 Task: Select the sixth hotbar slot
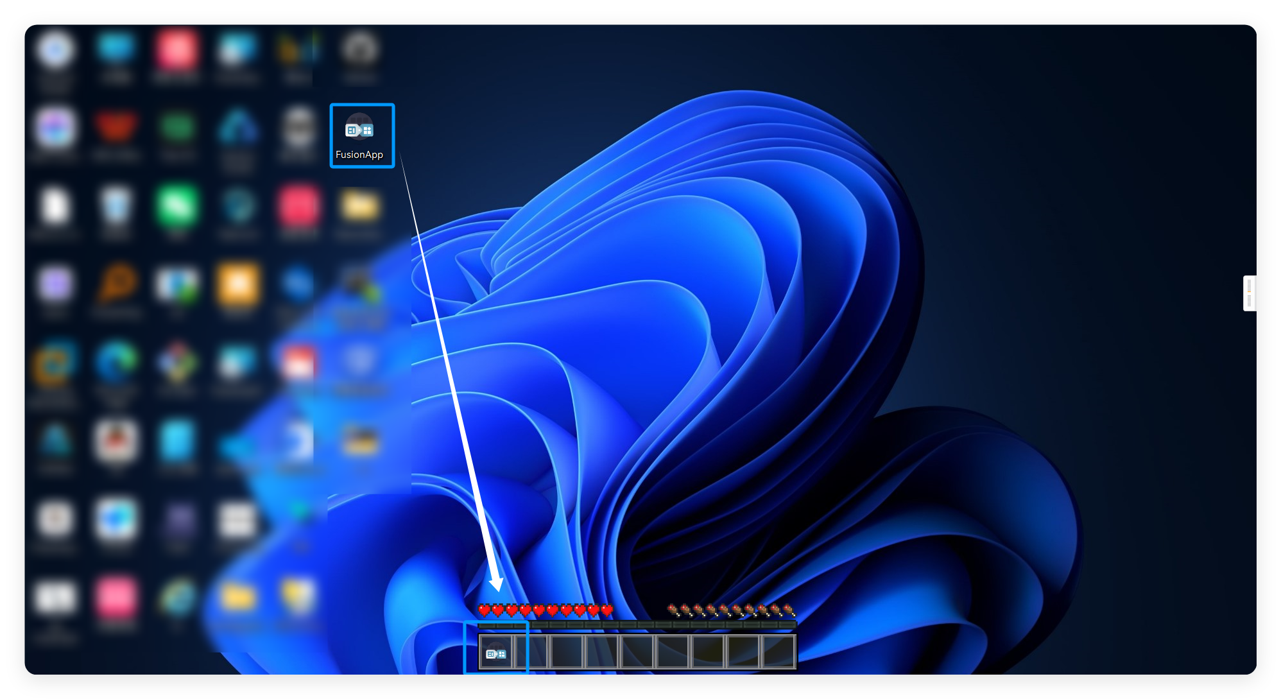coord(673,652)
